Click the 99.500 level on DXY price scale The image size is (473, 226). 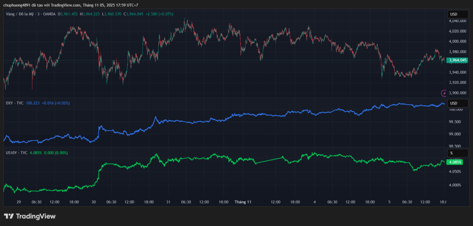455,122
